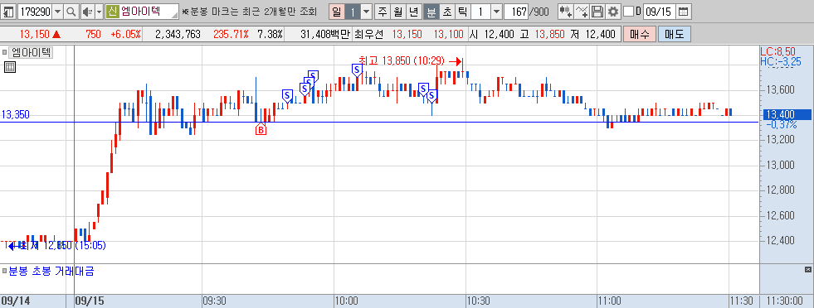Save chart settings with the floppy disk icon
Viewport: 814px width, 308px height.
pyautogui.click(x=597, y=12)
